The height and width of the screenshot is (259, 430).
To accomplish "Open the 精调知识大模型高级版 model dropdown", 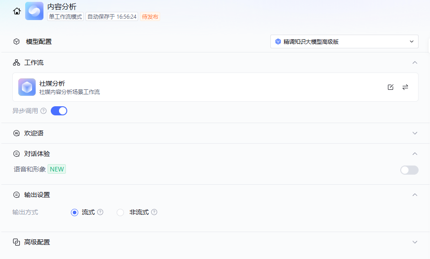I will pos(344,41).
